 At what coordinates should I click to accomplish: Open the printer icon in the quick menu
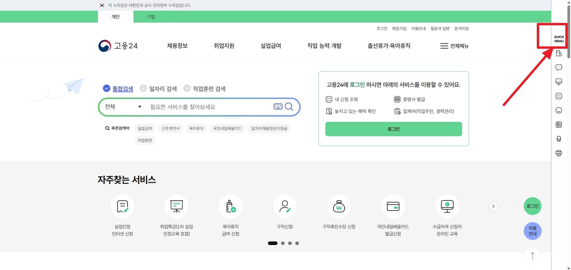(x=559, y=153)
